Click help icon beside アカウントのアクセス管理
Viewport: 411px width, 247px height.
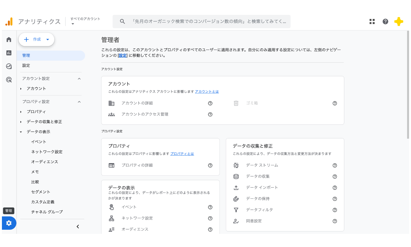click(x=210, y=114)
